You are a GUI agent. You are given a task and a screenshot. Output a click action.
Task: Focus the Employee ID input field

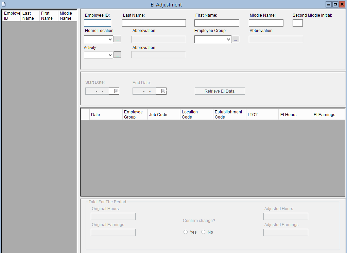pyautogui.click(x=98, y=23)
